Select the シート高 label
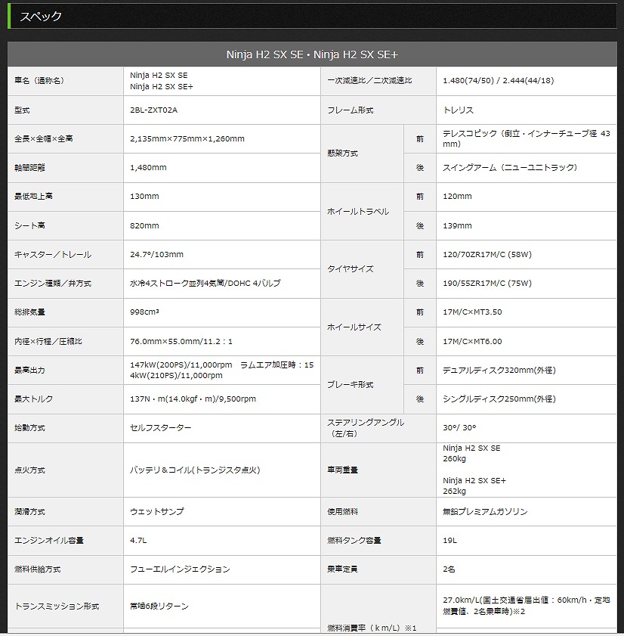 tap(29, 225)
